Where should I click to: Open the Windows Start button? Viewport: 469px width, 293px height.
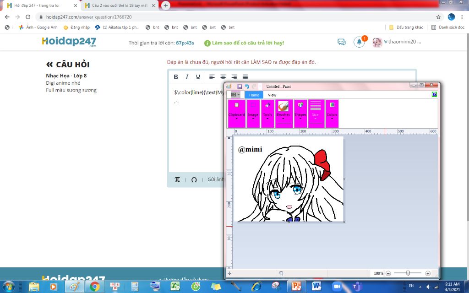[8, 287]
